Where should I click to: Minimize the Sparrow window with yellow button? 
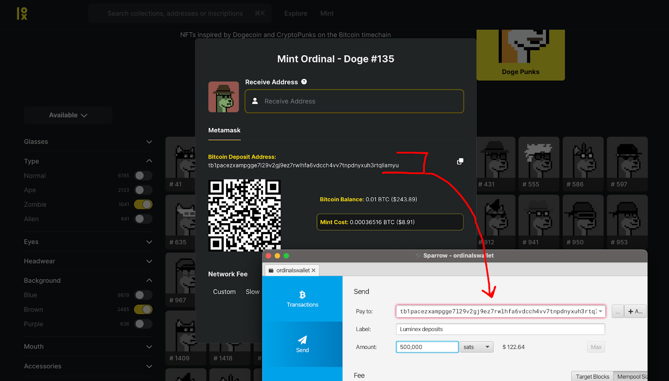point(277,256)
